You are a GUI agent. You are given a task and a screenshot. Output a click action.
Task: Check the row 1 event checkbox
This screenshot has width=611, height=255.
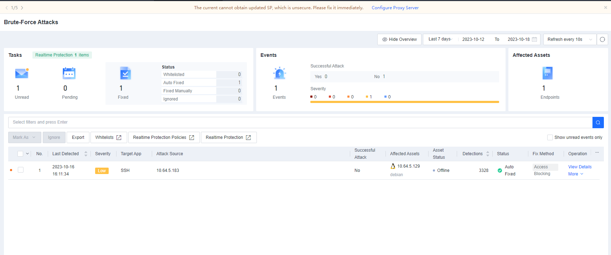(21, 170)
